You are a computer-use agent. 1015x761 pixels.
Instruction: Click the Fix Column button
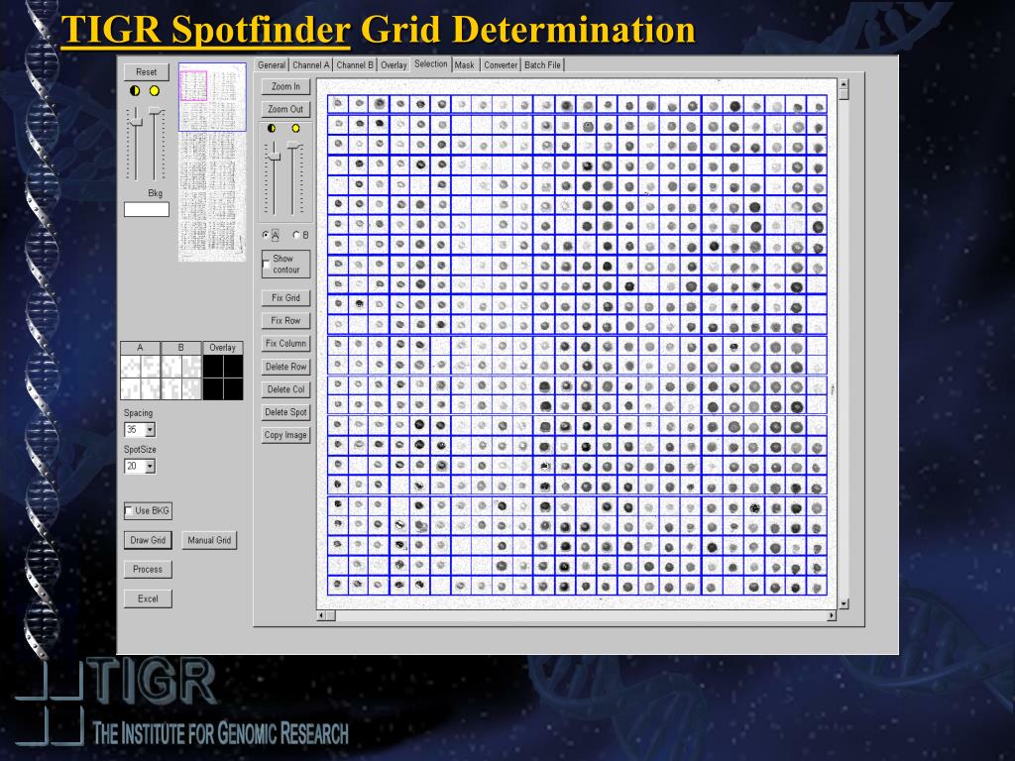click(x=285, y=344)
